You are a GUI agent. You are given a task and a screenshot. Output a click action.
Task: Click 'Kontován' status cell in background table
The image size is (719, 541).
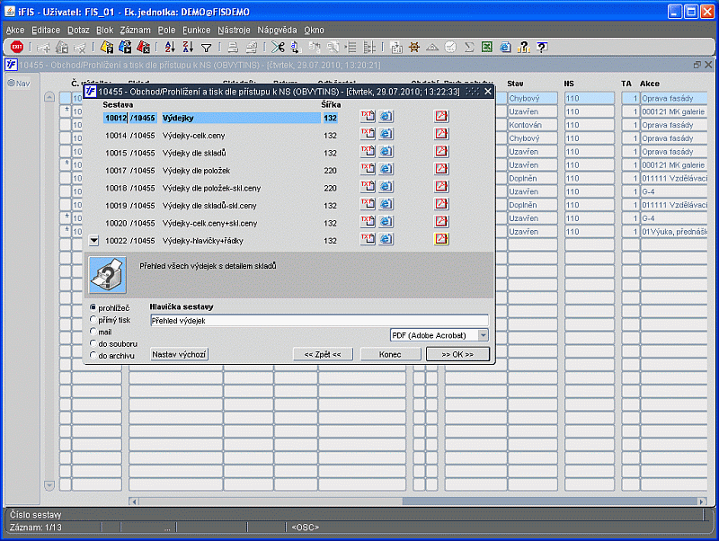[x=532, y=125]
